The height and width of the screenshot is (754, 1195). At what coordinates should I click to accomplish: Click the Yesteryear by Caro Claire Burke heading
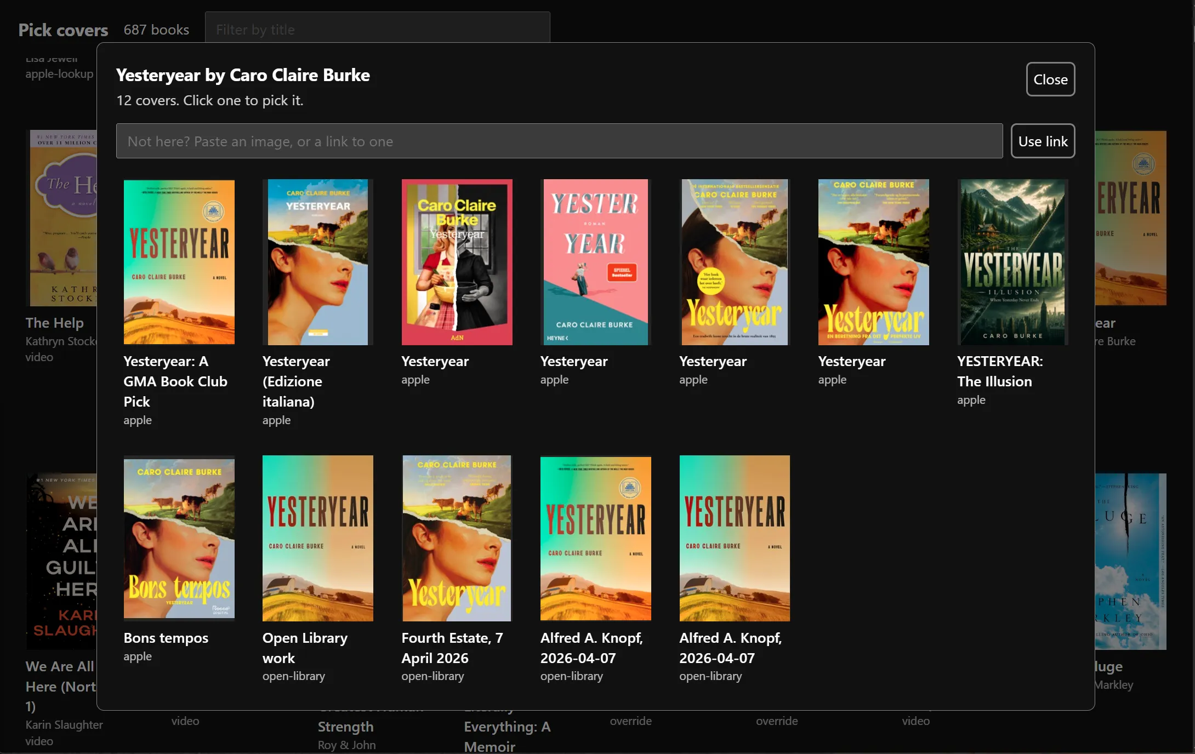(243, 75)
